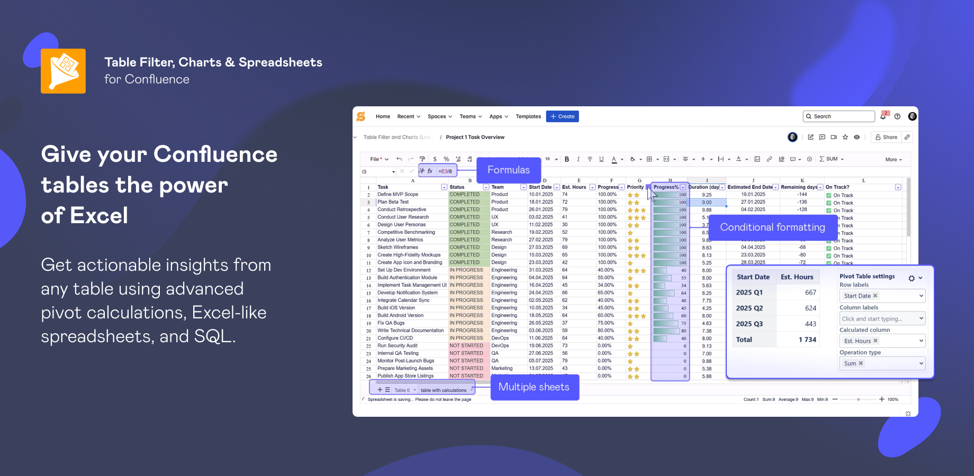Click the video camera icon
This screenshot has width=974, height=476.
(x=834, y=137)
